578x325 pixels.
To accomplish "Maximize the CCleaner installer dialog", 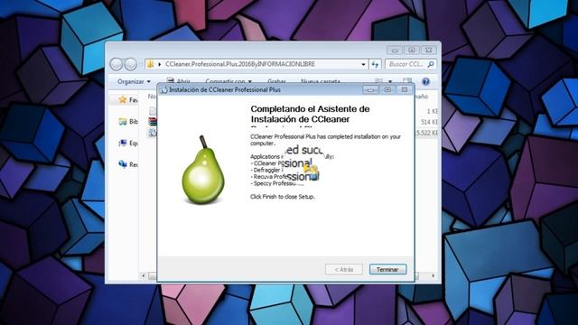I will click(387, 89).
